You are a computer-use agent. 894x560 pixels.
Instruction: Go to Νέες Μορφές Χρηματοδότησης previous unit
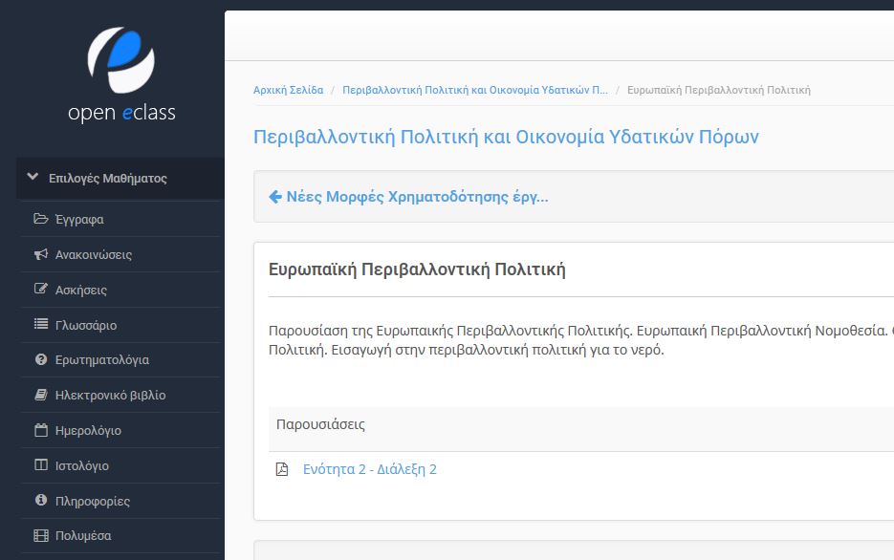coord(417,197)
